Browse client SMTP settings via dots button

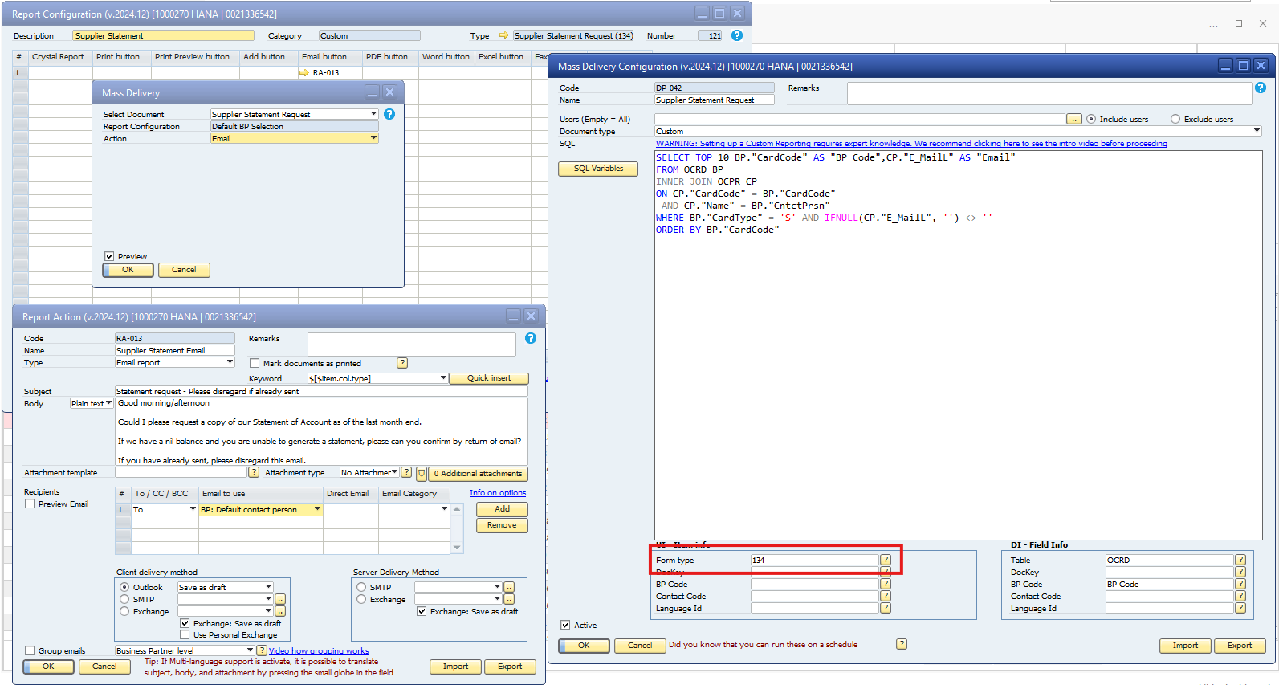pyautogui.click(x=280, y=599)
